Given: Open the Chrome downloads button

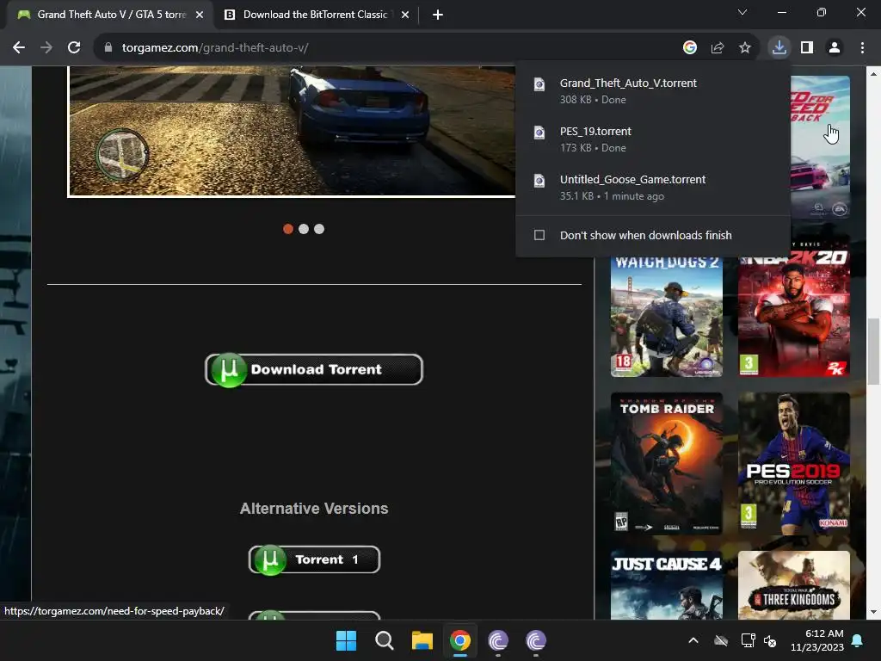Looking at the screenshot, I should point(779,48).
